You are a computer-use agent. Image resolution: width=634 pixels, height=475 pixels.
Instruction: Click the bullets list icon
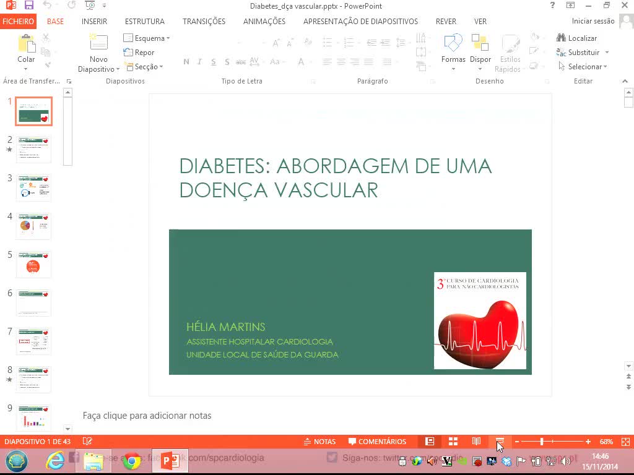(327, 42)
